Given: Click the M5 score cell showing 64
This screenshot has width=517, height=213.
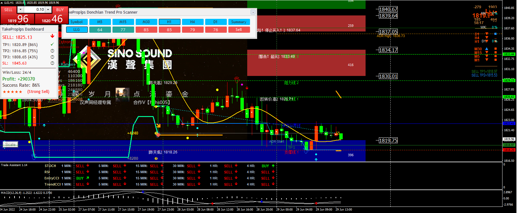Looking at the screenshot, I should point(100,30).
